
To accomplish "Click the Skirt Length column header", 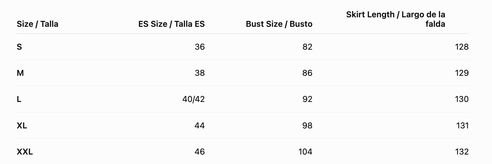I will pos(395,19).
